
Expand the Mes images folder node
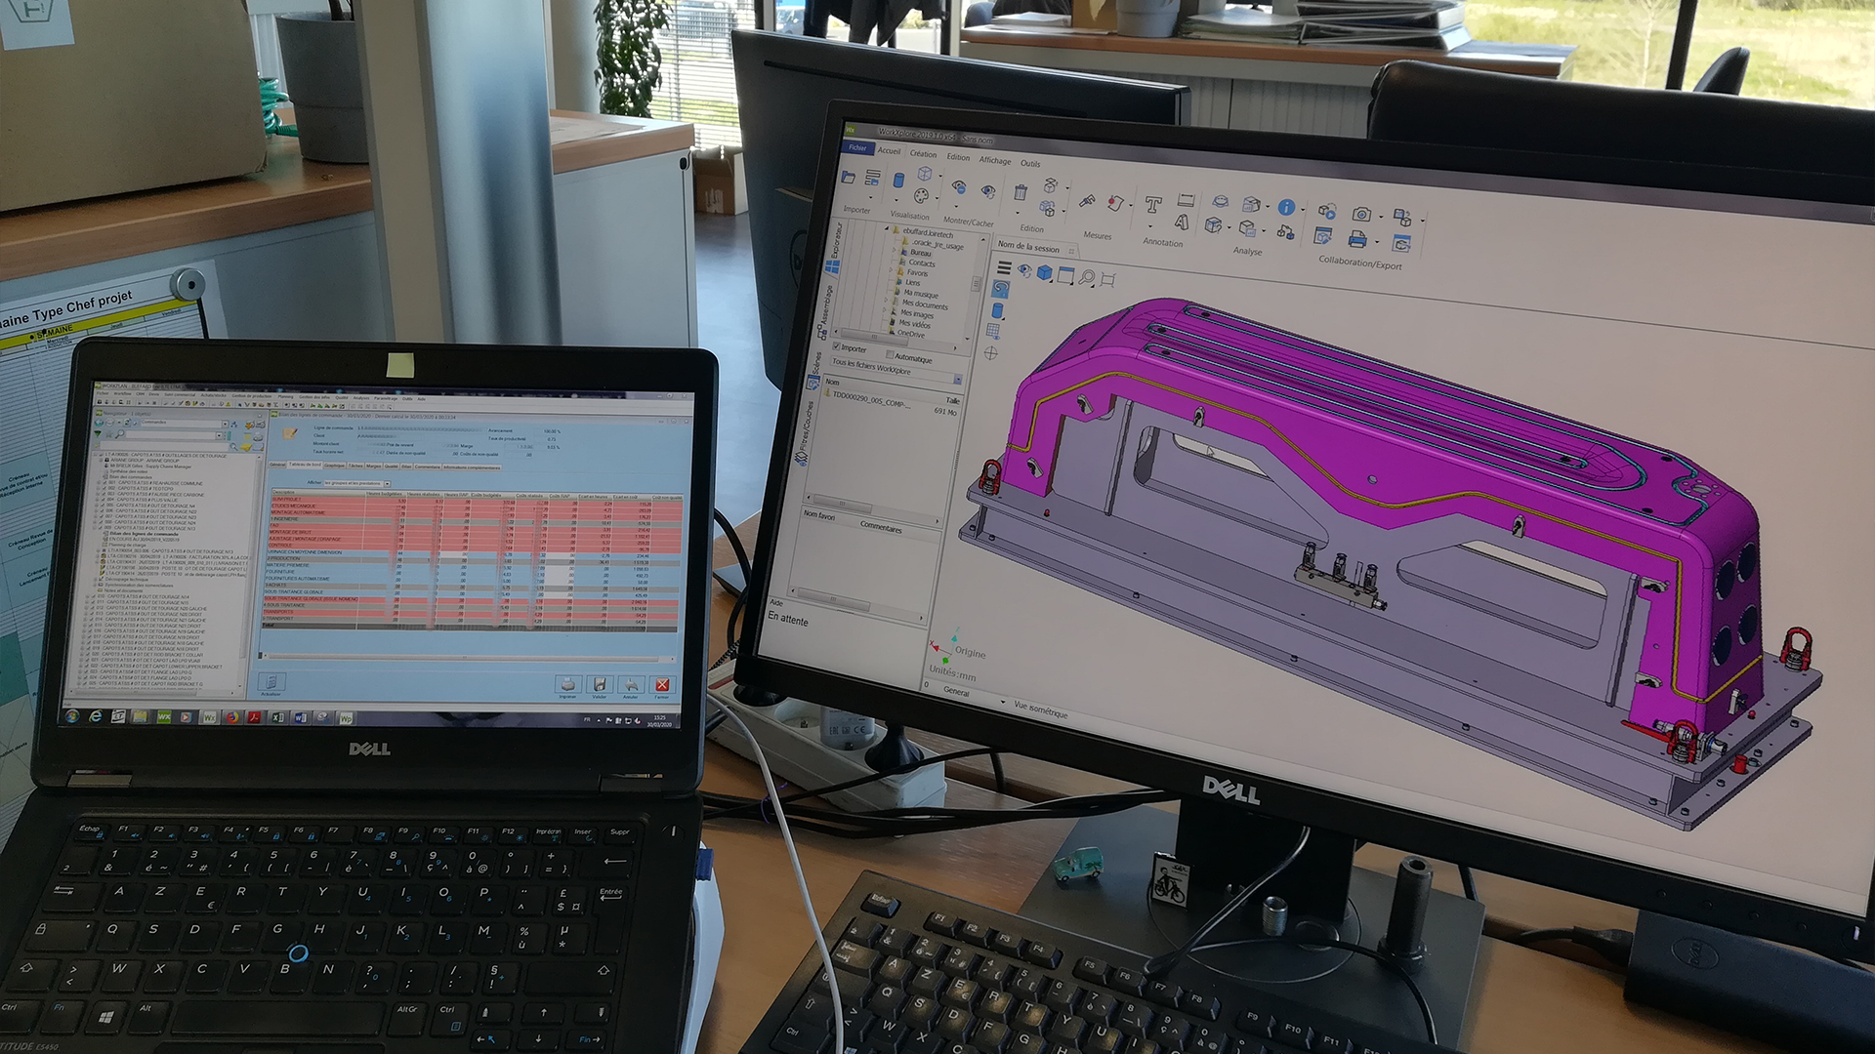tap(884, 310)
